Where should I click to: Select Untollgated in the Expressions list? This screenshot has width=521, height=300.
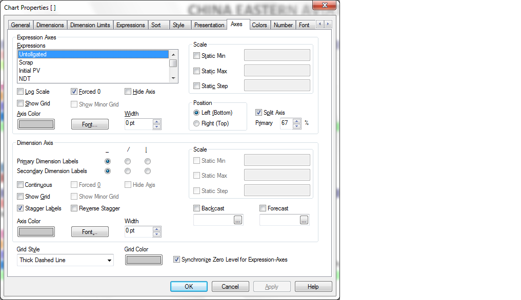(x=93, y=54)
